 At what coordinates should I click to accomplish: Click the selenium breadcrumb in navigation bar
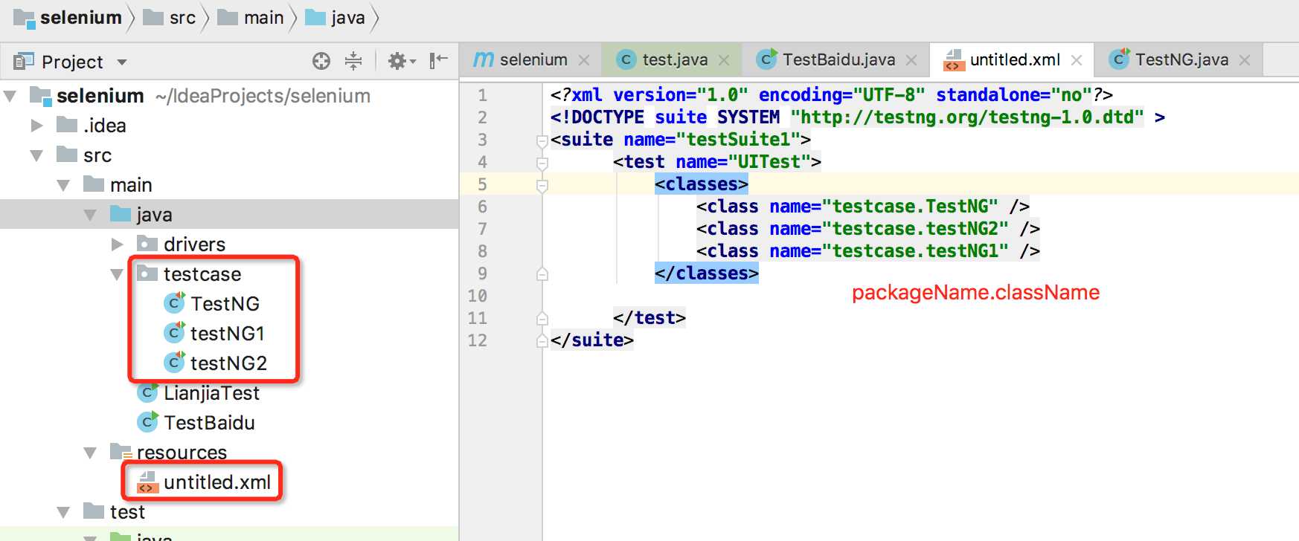(x=68, y=17)
